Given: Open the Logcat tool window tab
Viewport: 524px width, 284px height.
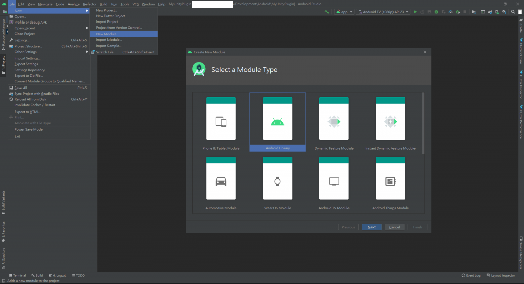Looking at the screenshot, I should pos(57,276).
